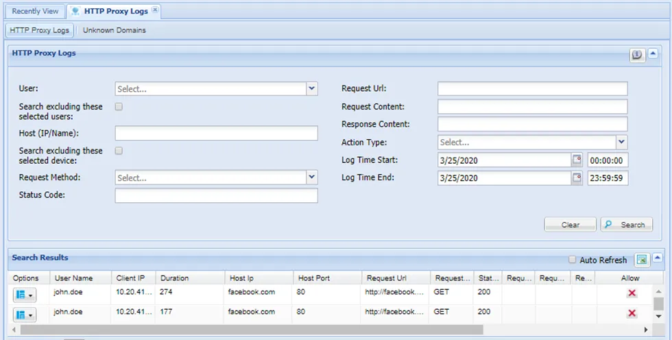The width and height of the screenshot is (672, 340).
Task: Click the Stat... column header
Action: [x=488, y=278]
